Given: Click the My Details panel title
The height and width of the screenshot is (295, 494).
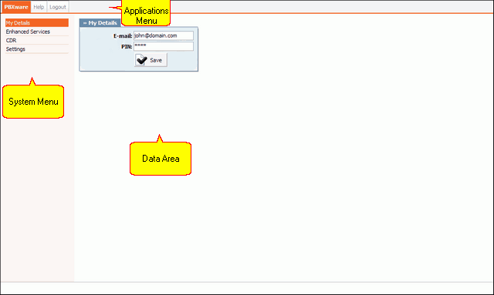Looking at the screenshot, I should click(x=103, y=23).
